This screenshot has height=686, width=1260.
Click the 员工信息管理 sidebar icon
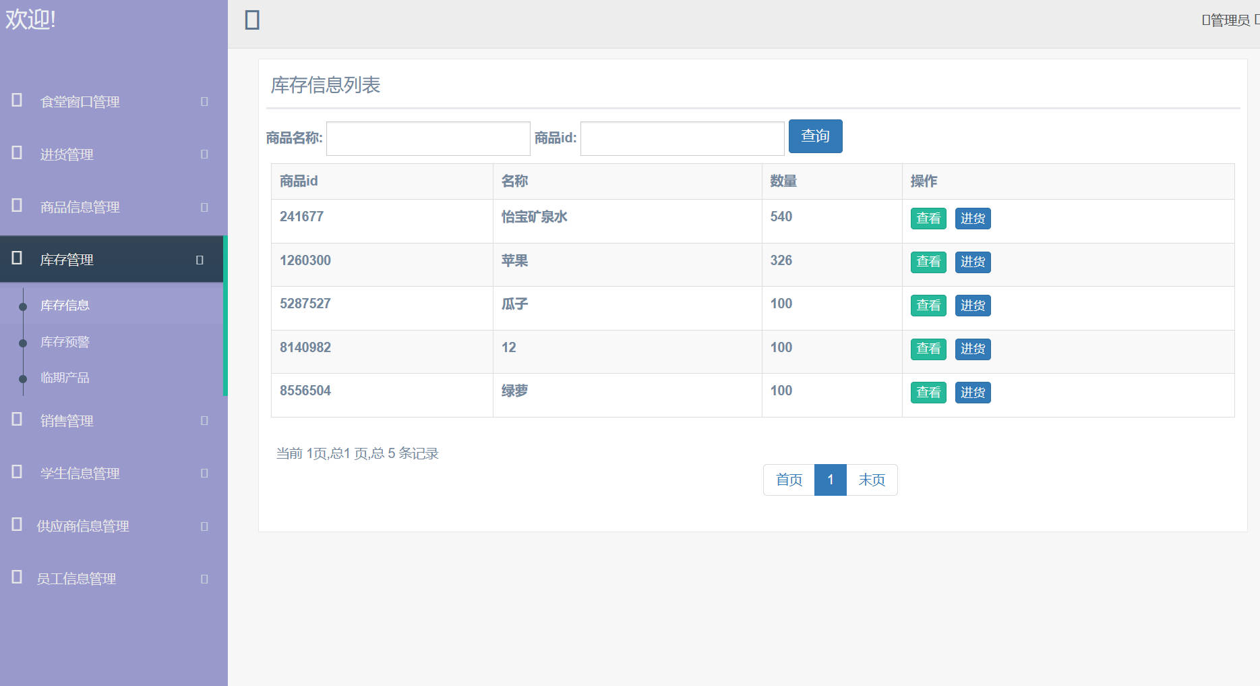(x=16, y=577)
